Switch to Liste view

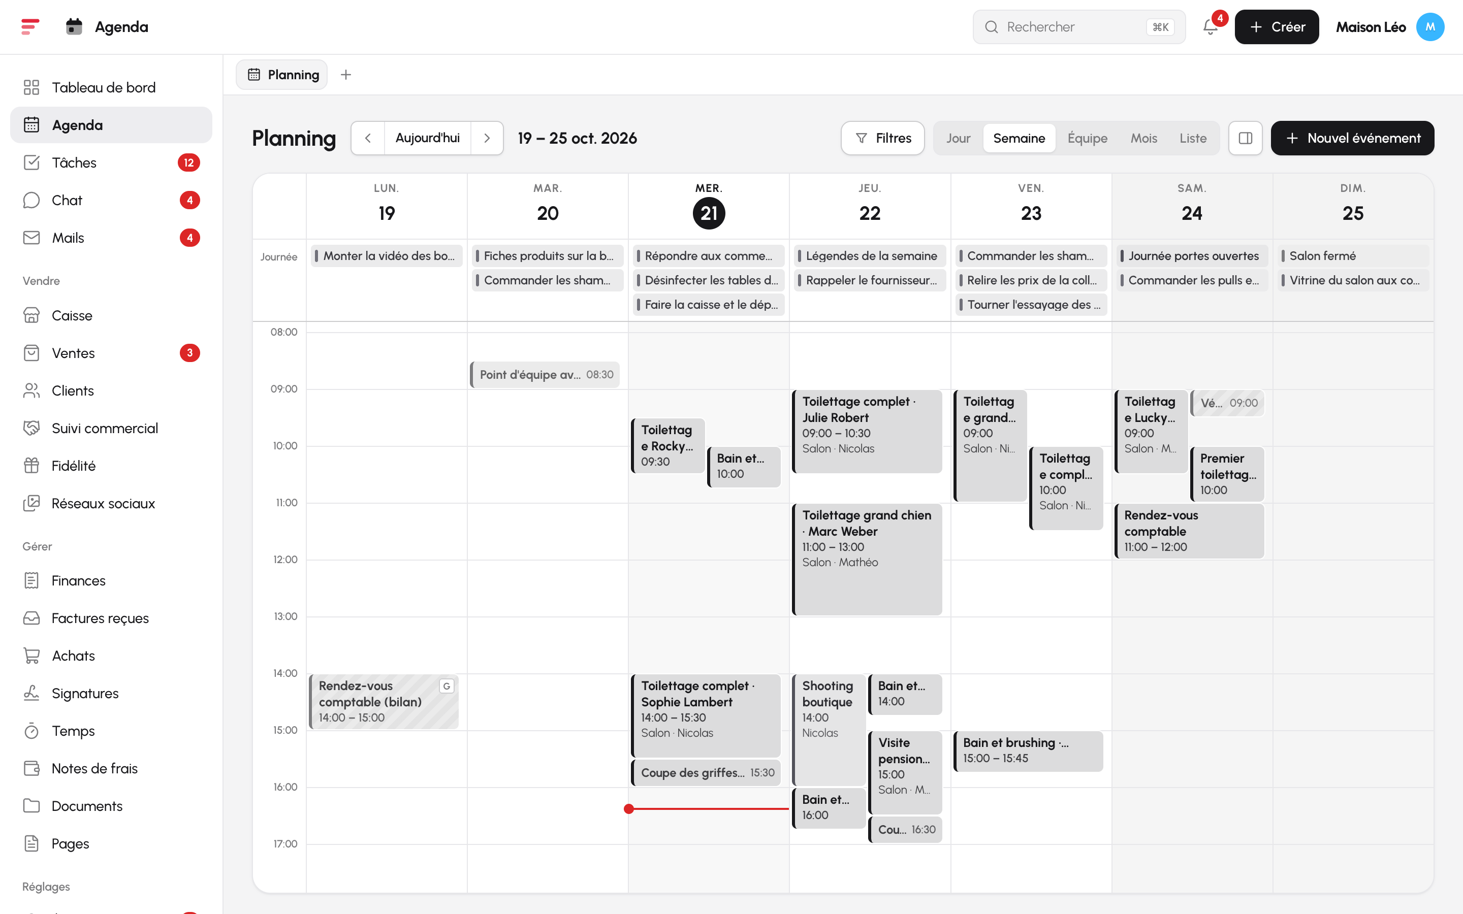1193,138
